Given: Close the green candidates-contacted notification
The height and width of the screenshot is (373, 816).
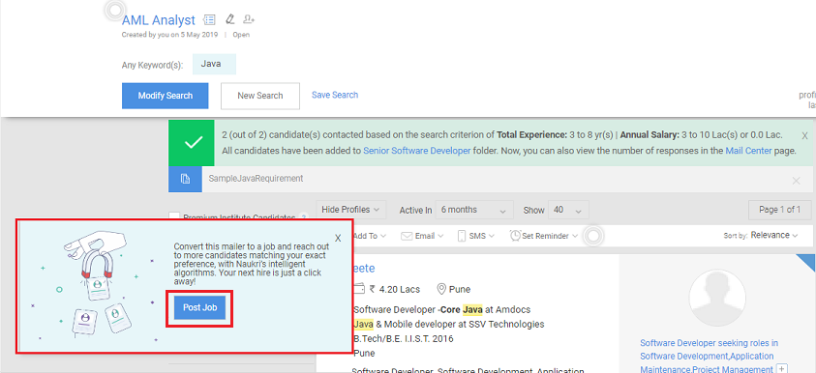Looking at the screenshot, I should pyautogui.click(x=804, y=135).
